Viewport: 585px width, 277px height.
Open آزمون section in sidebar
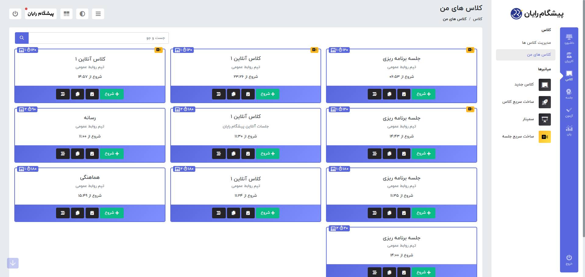click(x=569, y=112)
